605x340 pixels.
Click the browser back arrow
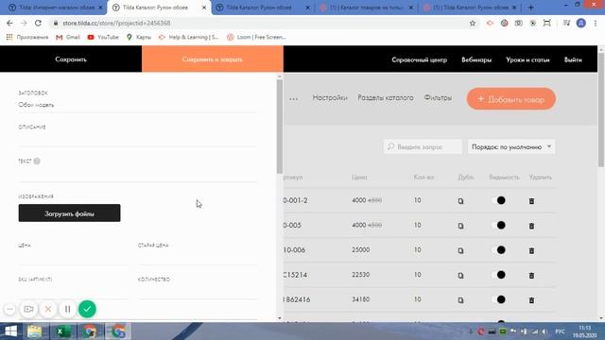pyautogui.click(x=9, y=23)
